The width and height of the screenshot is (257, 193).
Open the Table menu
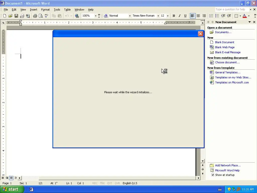pyautogui.click(x=67, y=10)
